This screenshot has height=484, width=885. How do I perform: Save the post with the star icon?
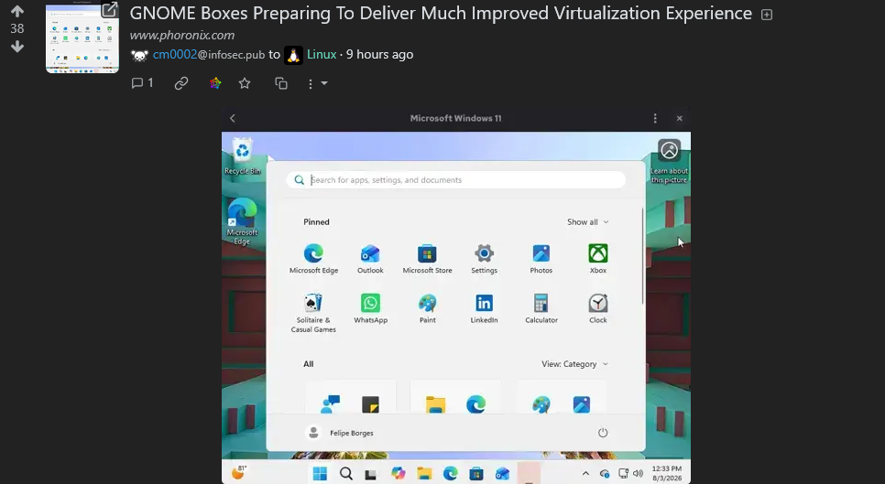pos(245,83)
